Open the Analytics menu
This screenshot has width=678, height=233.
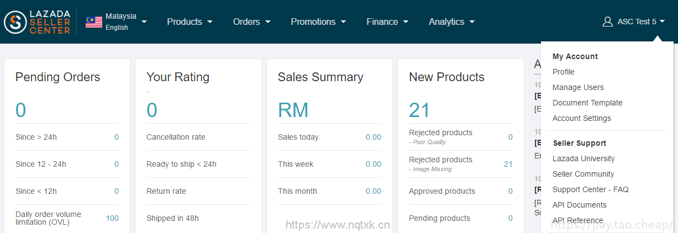[x=451, y=22]
